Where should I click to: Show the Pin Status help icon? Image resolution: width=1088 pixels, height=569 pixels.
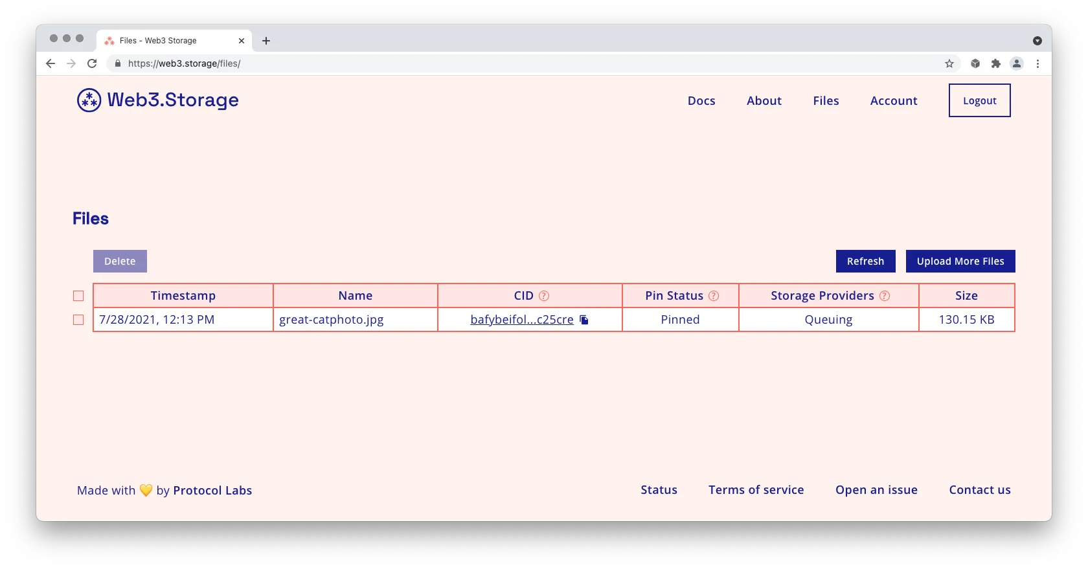tap(714, 296)
